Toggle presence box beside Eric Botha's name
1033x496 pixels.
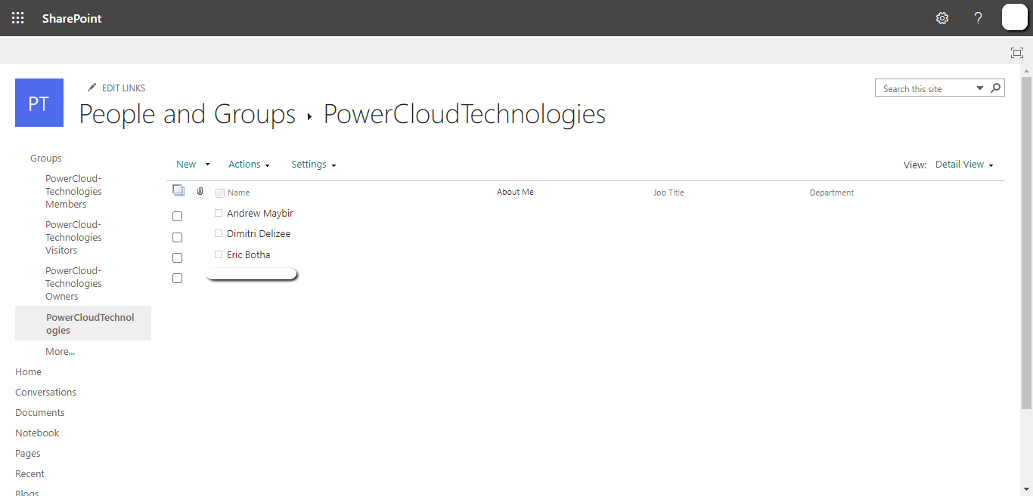[219, 254]
